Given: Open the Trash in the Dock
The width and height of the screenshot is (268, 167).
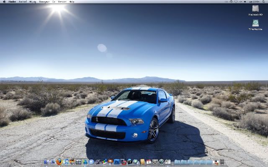Looking at the screenshot, I should [222, 162].
